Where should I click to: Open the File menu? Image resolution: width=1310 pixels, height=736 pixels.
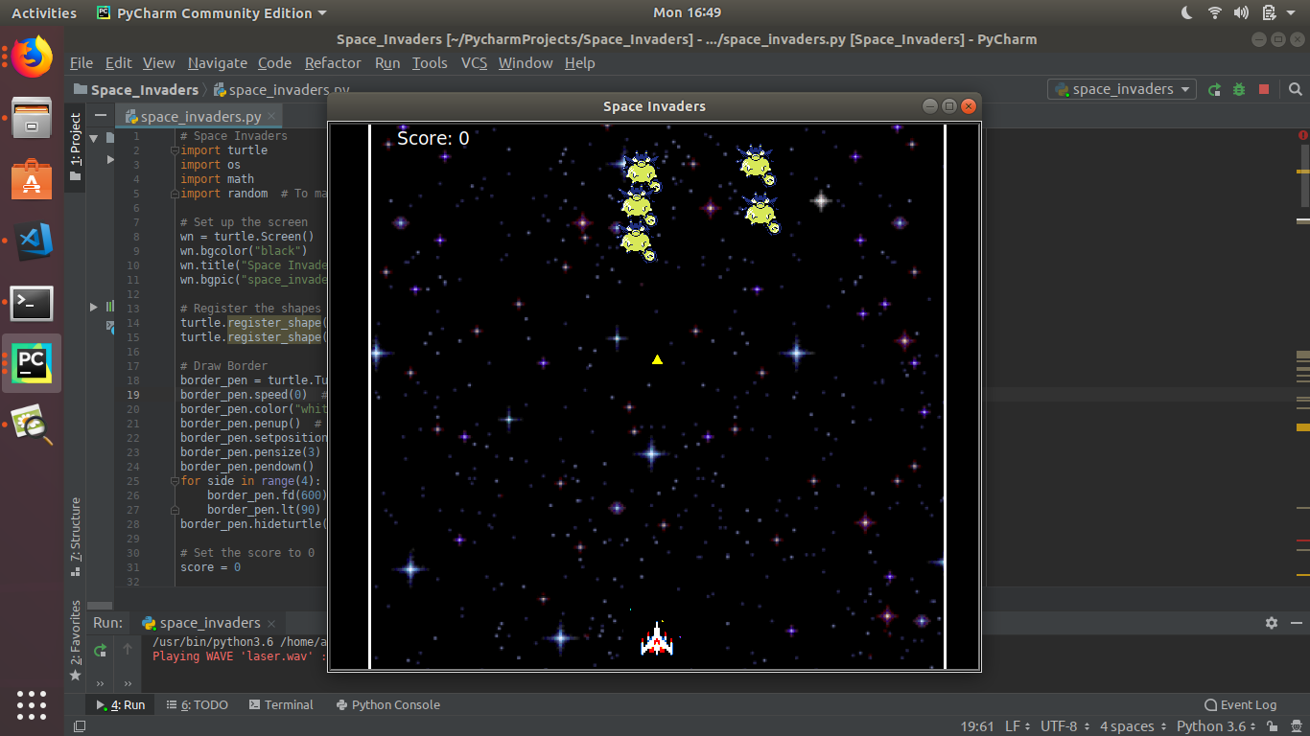pos(82,63)
